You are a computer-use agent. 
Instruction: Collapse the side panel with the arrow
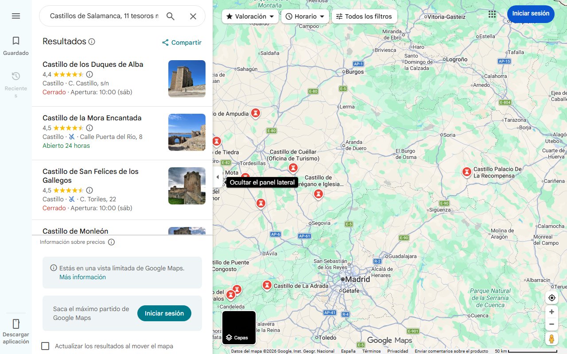click(217, 177)
